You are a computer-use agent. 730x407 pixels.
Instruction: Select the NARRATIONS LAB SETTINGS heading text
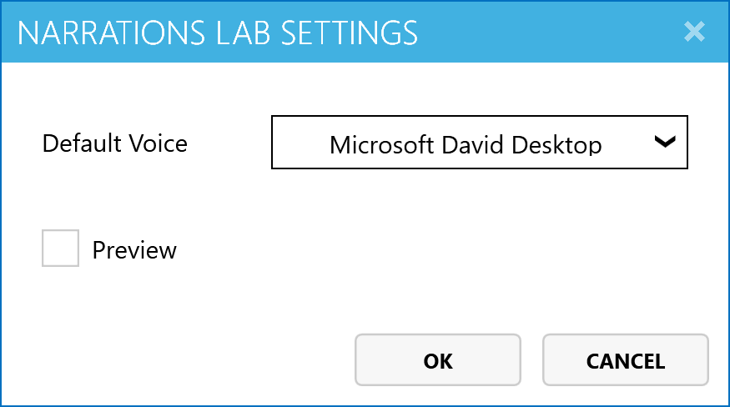coord(218,33)
